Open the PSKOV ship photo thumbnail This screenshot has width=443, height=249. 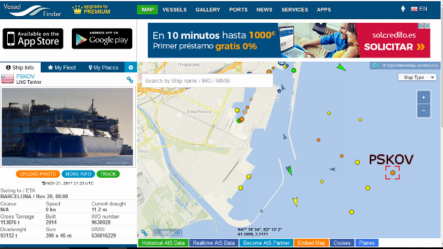pyautogui.click(x=68, y=127)
